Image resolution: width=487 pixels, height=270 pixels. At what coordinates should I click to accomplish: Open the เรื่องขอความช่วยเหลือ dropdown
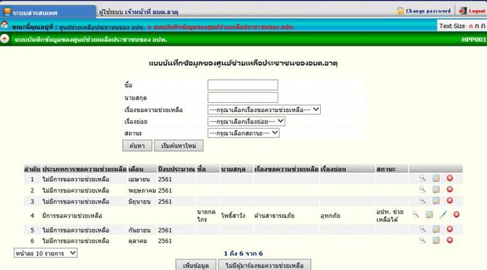coord(264,110)
